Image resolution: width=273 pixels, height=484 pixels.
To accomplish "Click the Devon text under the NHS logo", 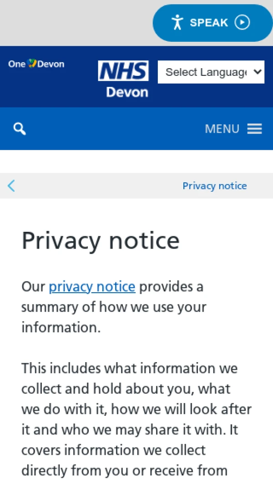I will (127, 92).
